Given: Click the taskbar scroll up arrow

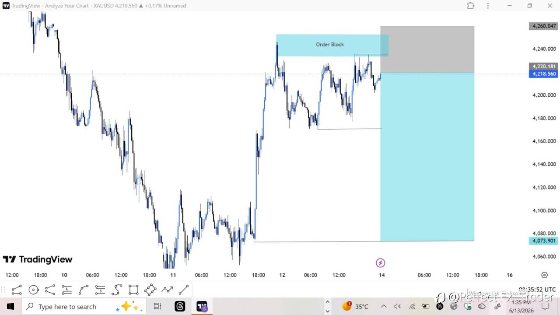Looking at the screenshot, I should (x=327, y=302).
